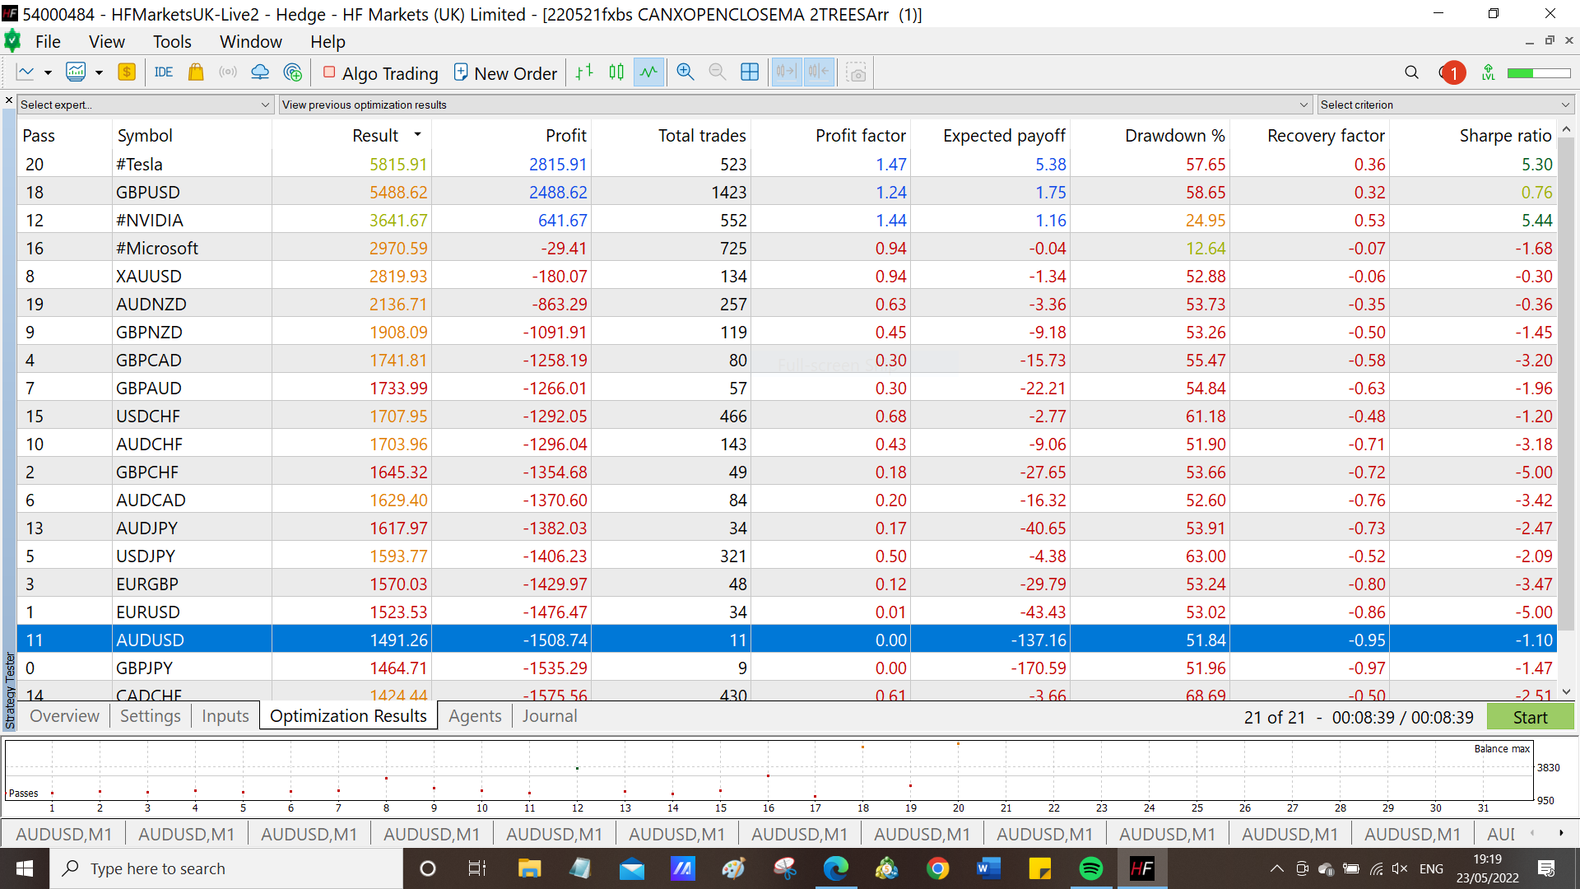Start the optimization

pos(1530,718)
